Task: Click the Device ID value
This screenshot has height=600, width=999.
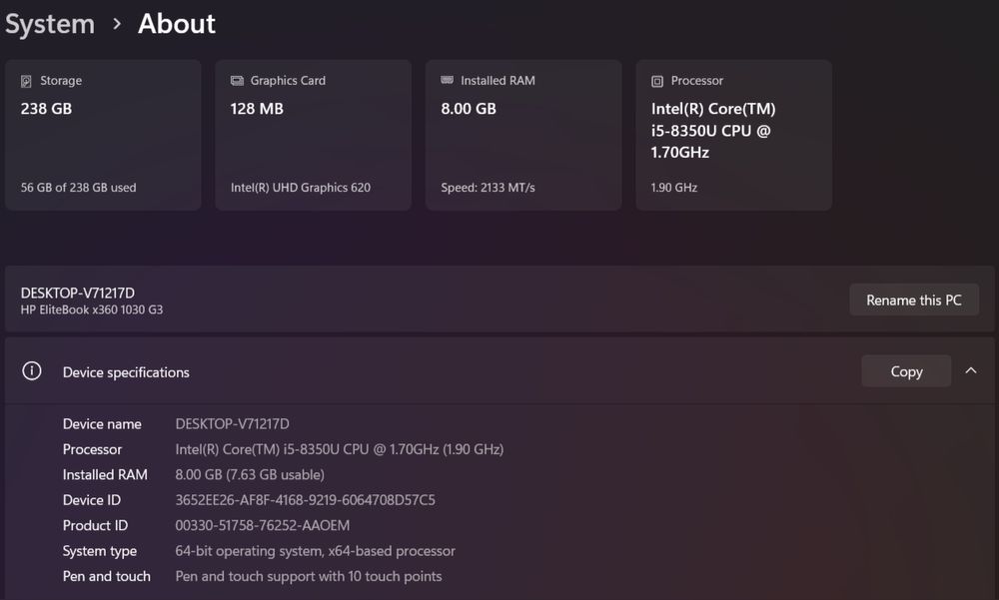Action: pos(305,500)
